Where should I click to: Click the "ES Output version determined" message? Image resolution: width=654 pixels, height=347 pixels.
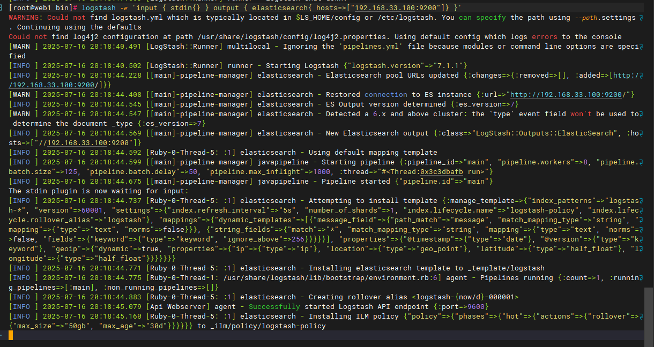386,104
